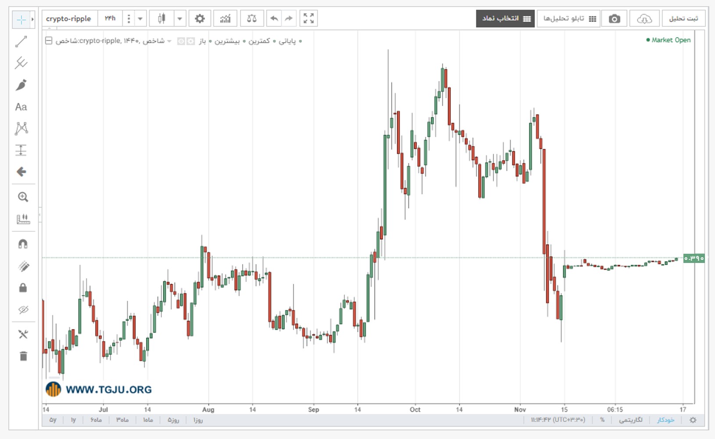Select the XABCD pattern tool
The height and width of the screenshot is (439, 715).
coord(21,128)
